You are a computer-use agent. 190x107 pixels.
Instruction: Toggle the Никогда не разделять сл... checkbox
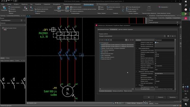tap(156, 64)
